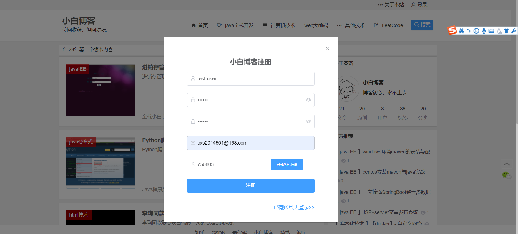518x234 pixels.
Task: Click the confirm password input field
Action: [x=250, y=122]
